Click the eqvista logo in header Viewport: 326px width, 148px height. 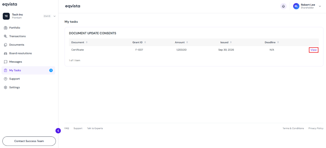coord(73,6)
